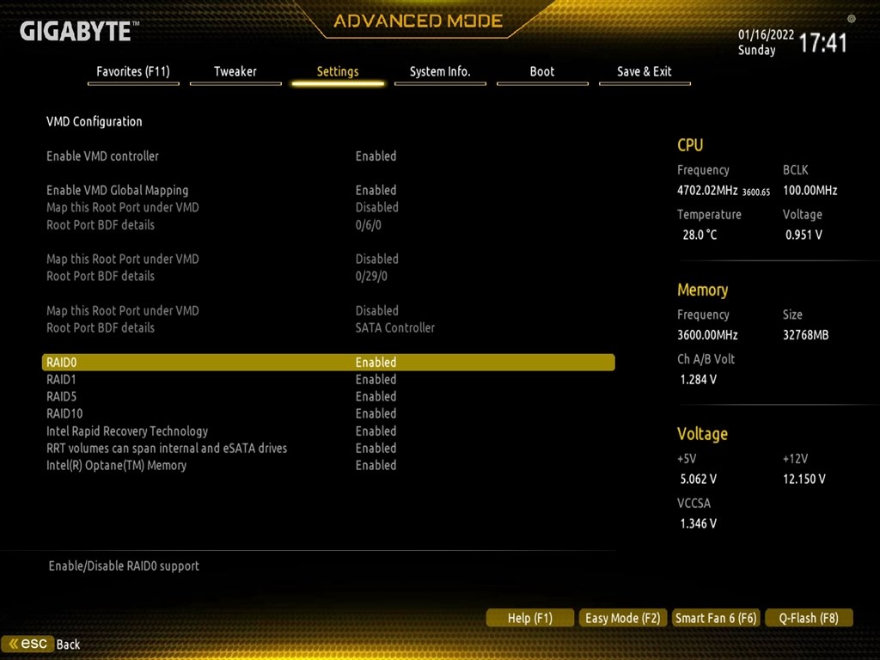The width and height of the screenshot is (880, 660).
Task: Click the Help (F1) button
Action: (529, 618)
